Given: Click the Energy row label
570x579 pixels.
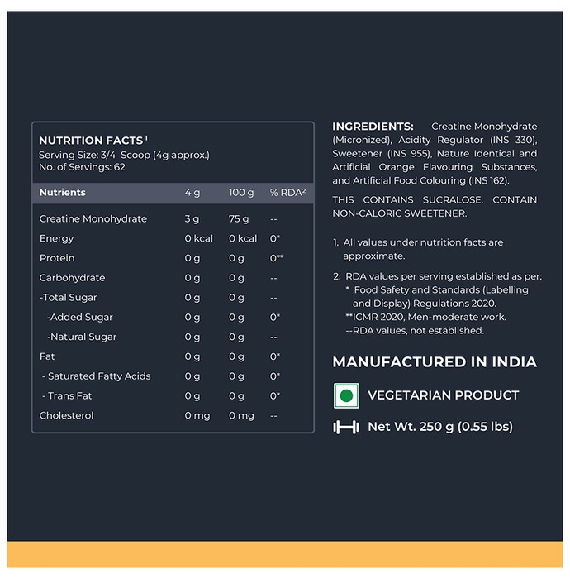Looking at the screenshot, I should [56, 238].
